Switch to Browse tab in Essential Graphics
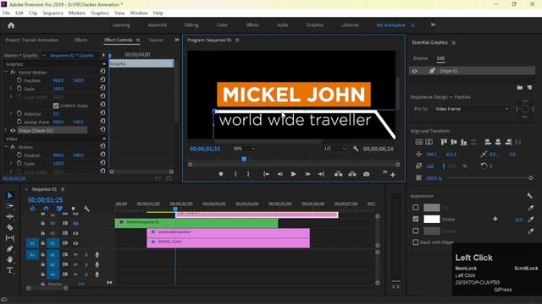This screenshot has height=304, width=542. [x=420, y=58]
